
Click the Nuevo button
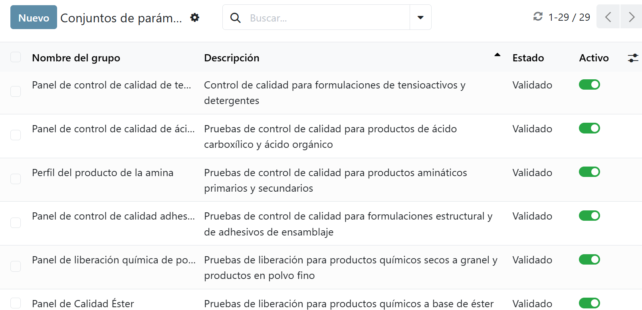pyautogui.click(x=34, y=18)
